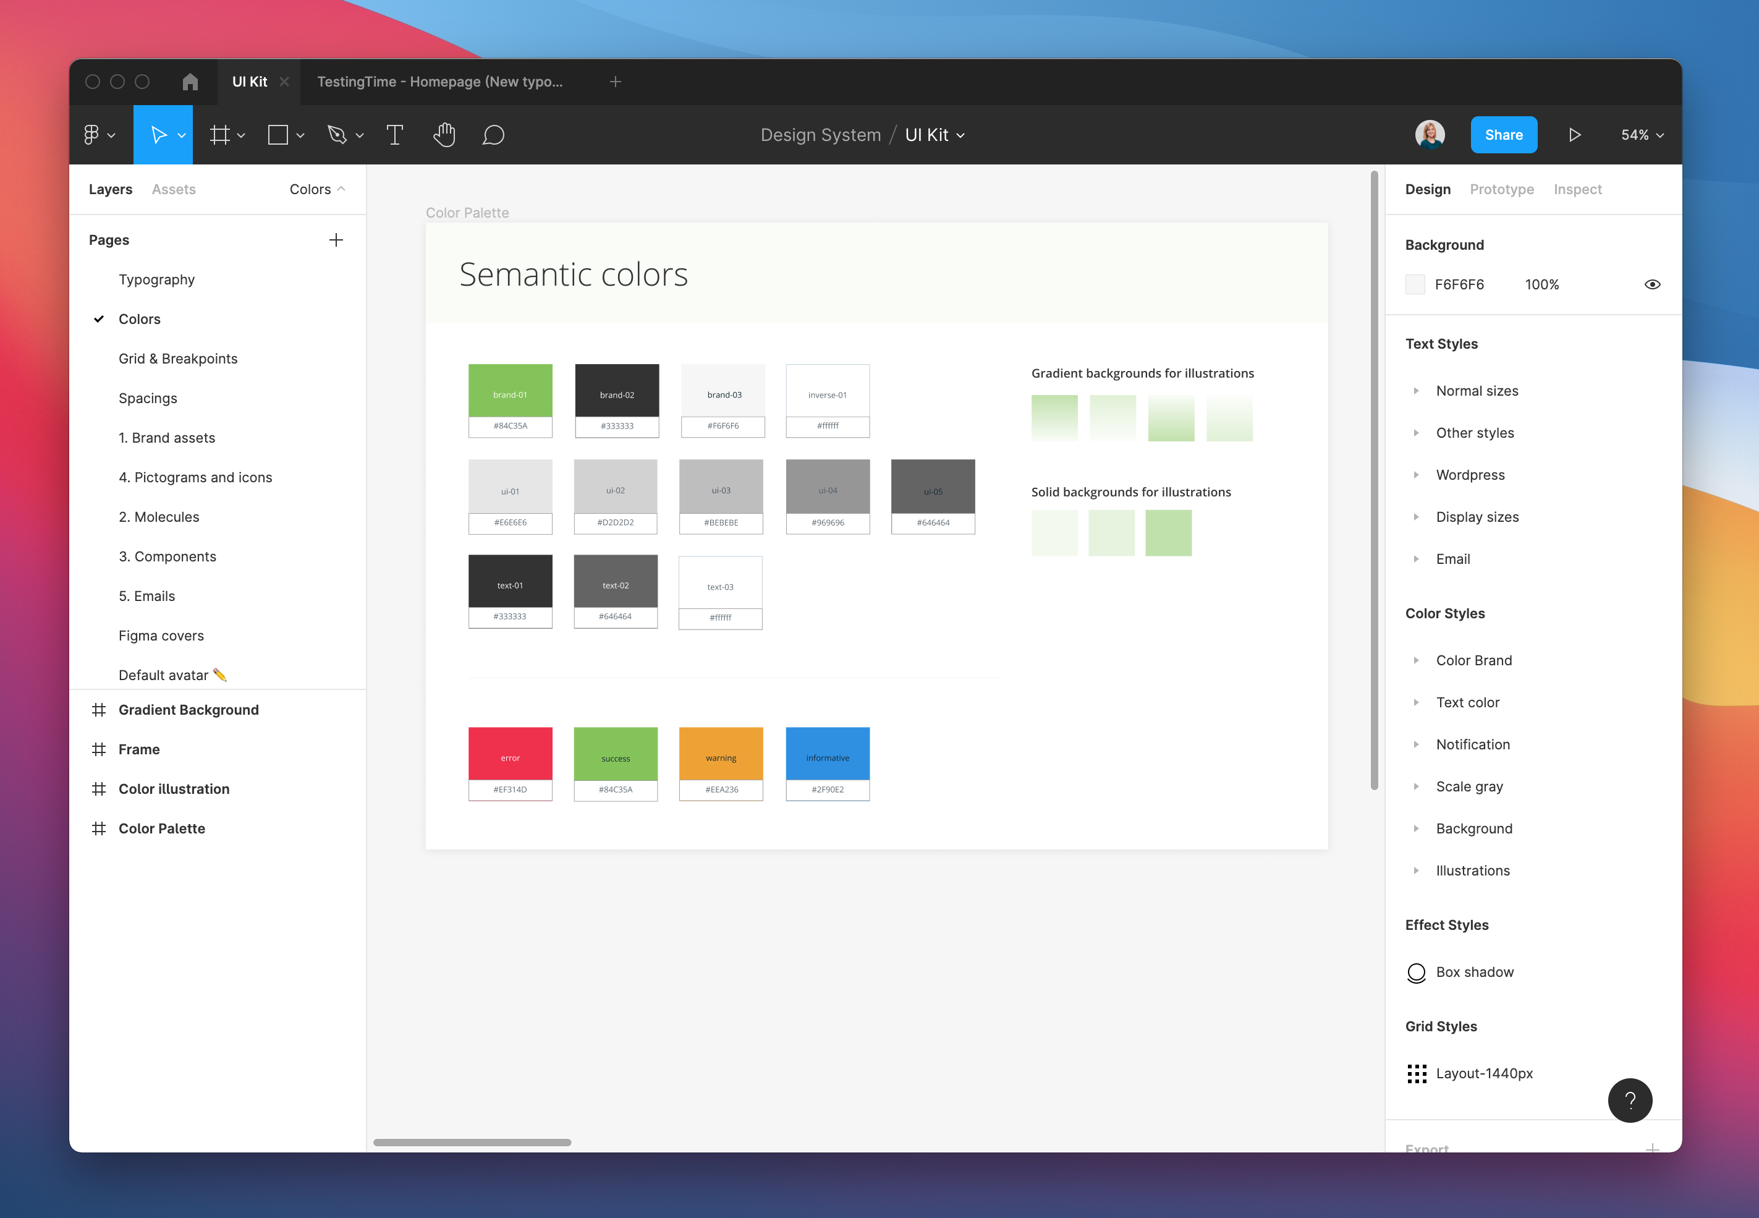The height and width of the screenshot is (1218, 1759).
Task: Open the 1. Brand assets page
Action: [166, 438]
